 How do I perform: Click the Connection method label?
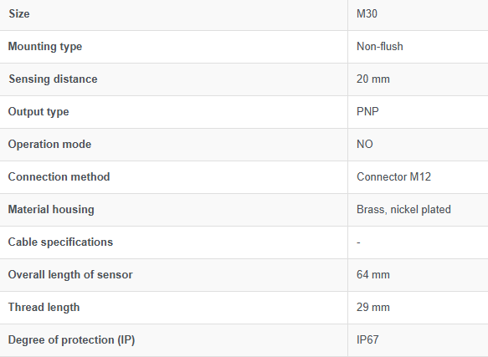click(59, 177)
